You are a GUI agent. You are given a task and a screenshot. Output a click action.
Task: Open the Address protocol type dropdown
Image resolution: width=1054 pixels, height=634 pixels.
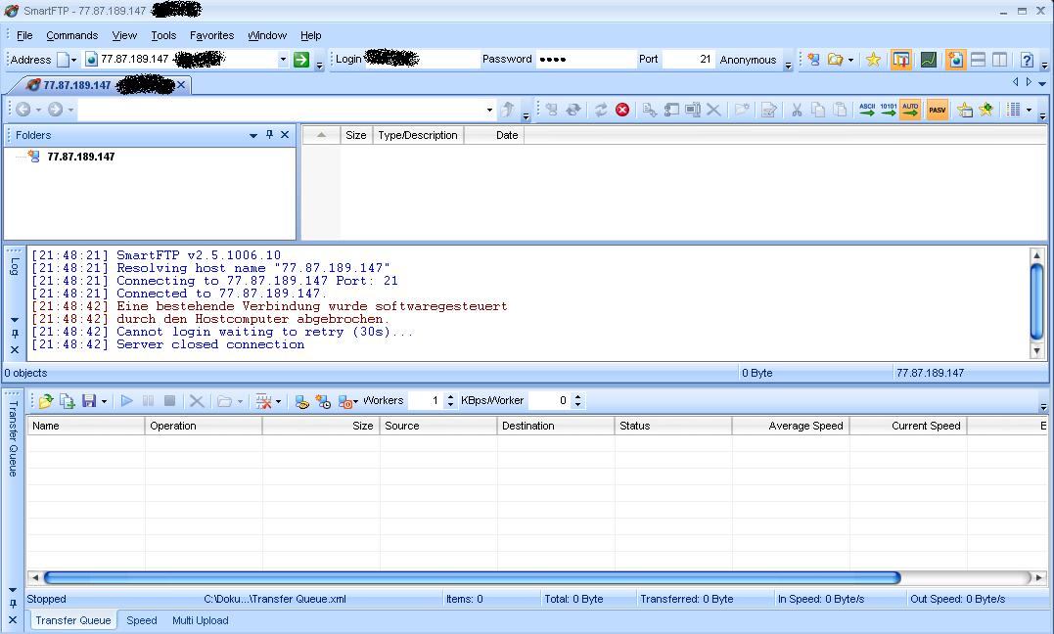point(73,60)
